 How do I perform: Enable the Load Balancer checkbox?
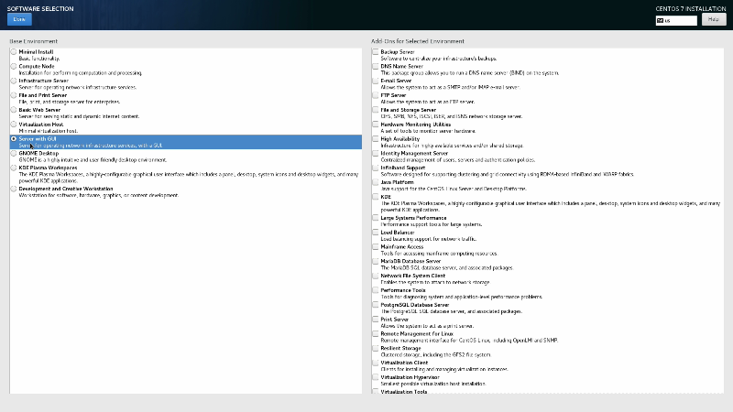pos(376,233)
